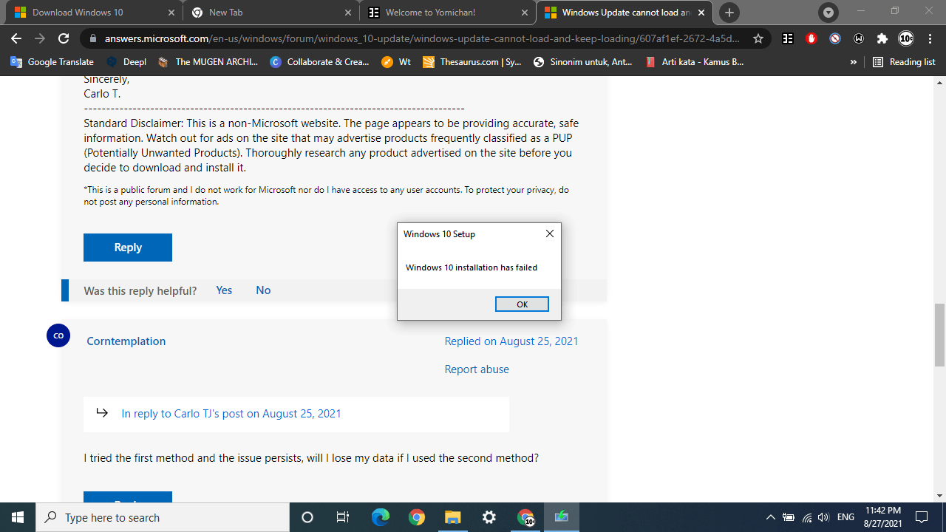Screen dimensions: 946x532
Task: Click the address bar URL
Action: pyautogui.click(x=421, y=38)
